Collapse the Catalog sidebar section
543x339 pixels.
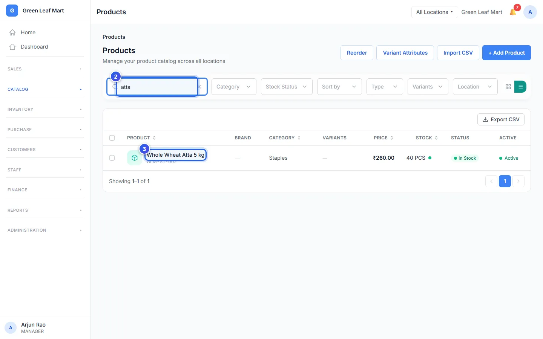(45, 89)
